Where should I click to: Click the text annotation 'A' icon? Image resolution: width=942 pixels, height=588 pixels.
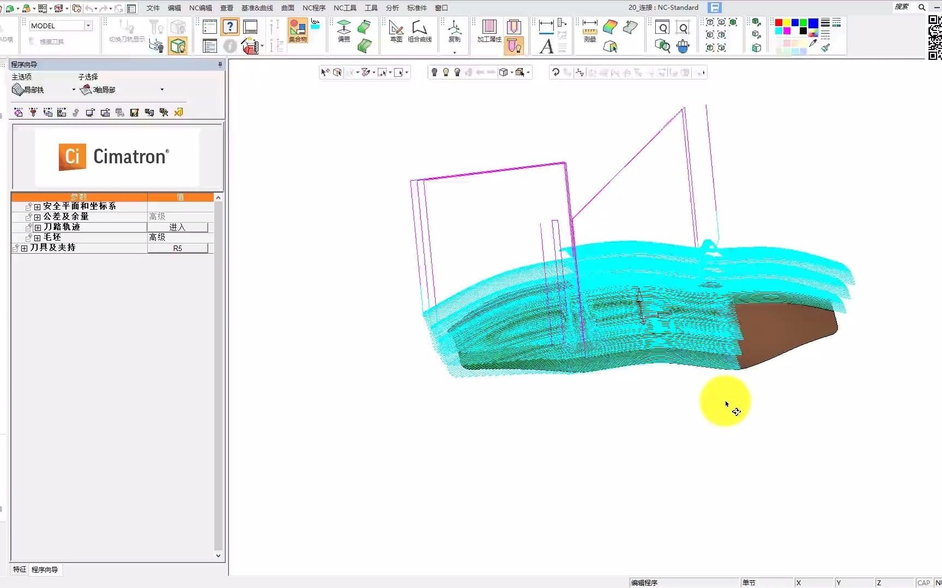546,47
